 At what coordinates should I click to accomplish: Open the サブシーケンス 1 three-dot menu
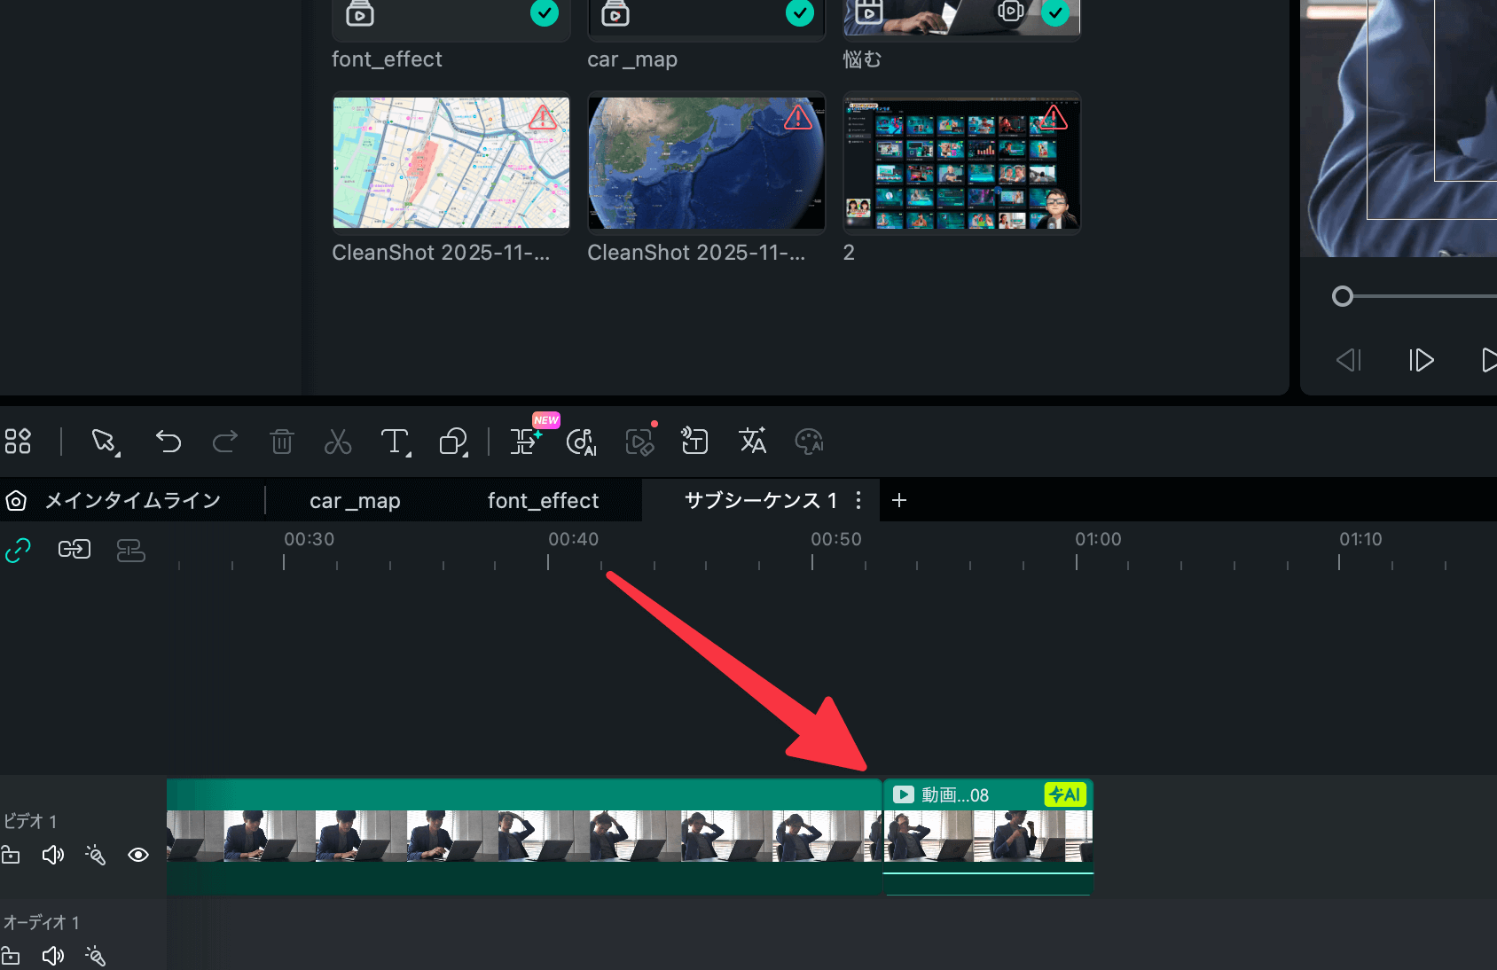tap(857, 500)
